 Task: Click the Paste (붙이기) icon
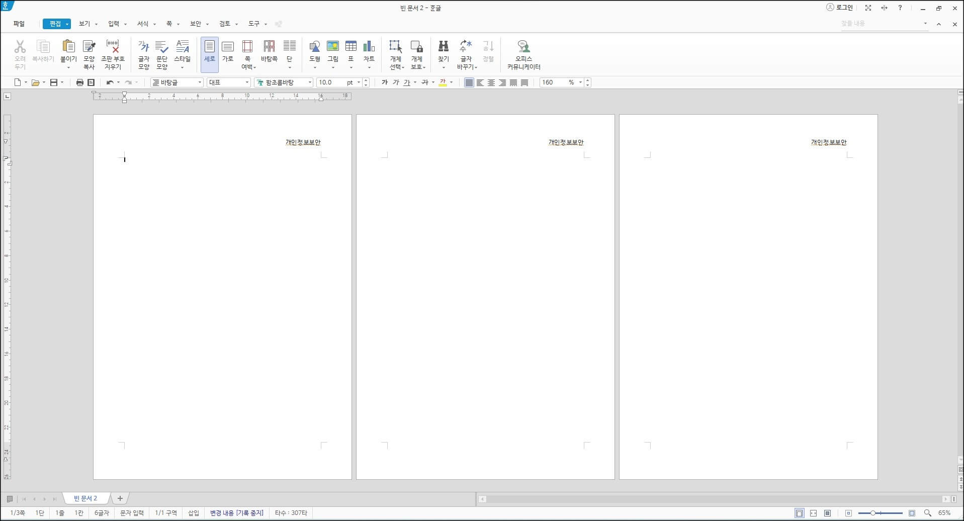coord(68,47)
